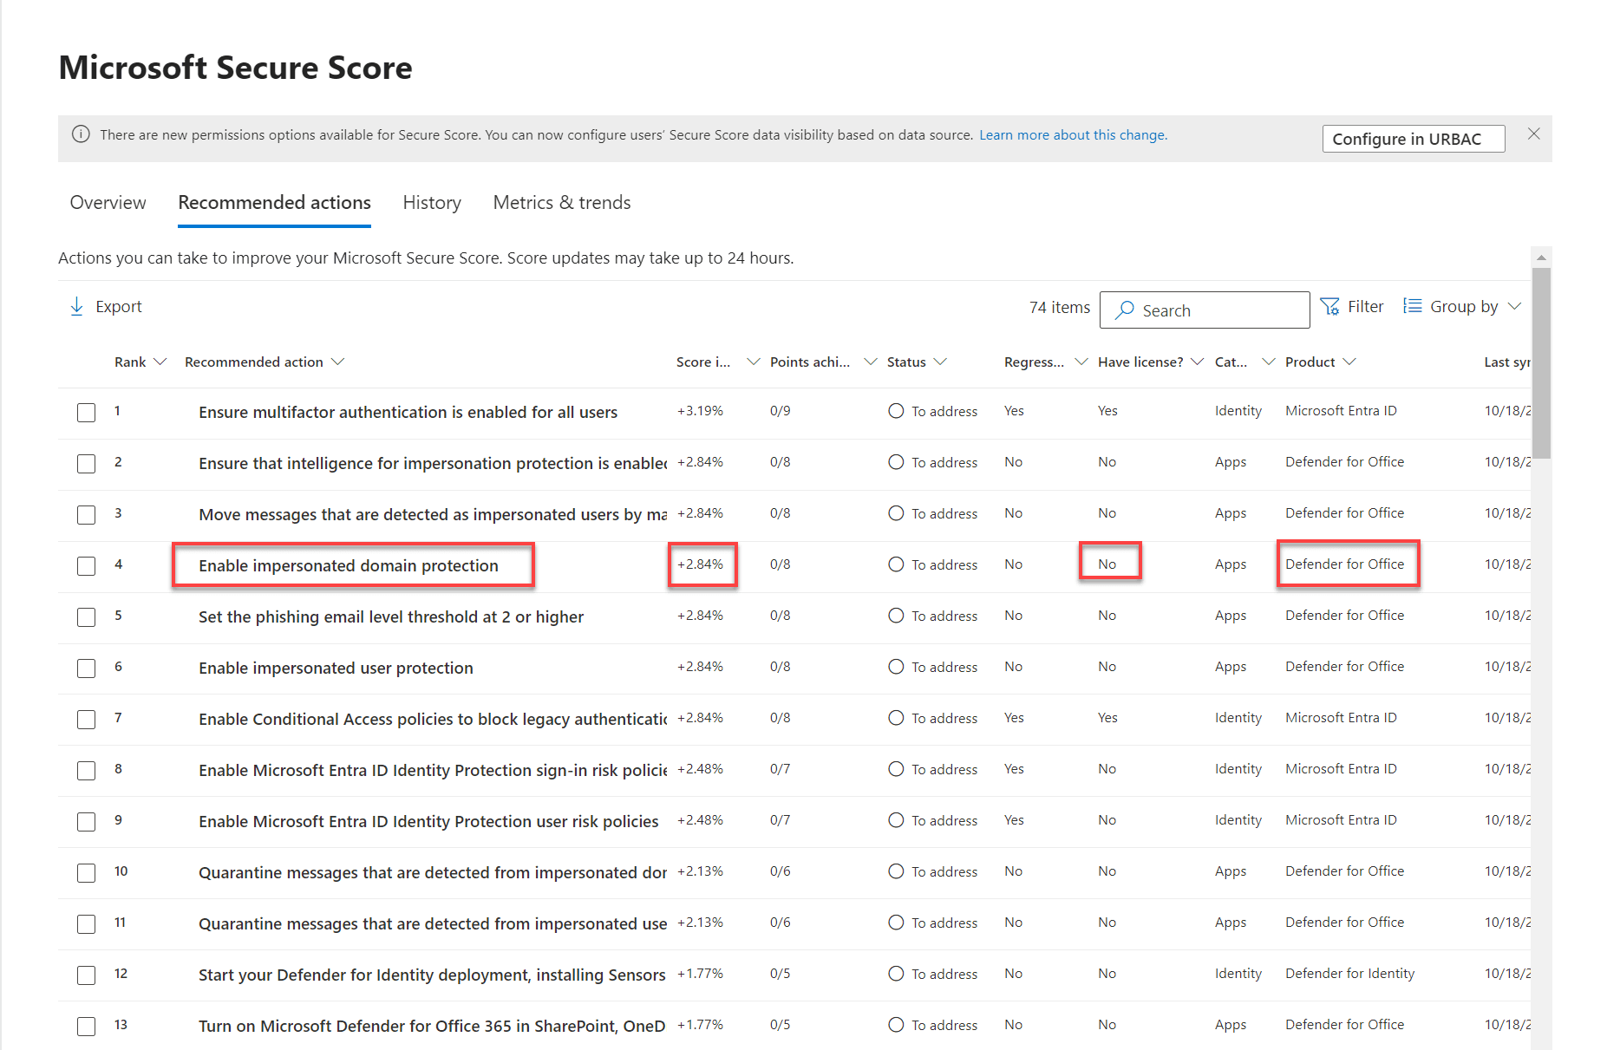Select checkbox for phishing email threshold row
The image size is (1607, 1050).
(86, 617)
